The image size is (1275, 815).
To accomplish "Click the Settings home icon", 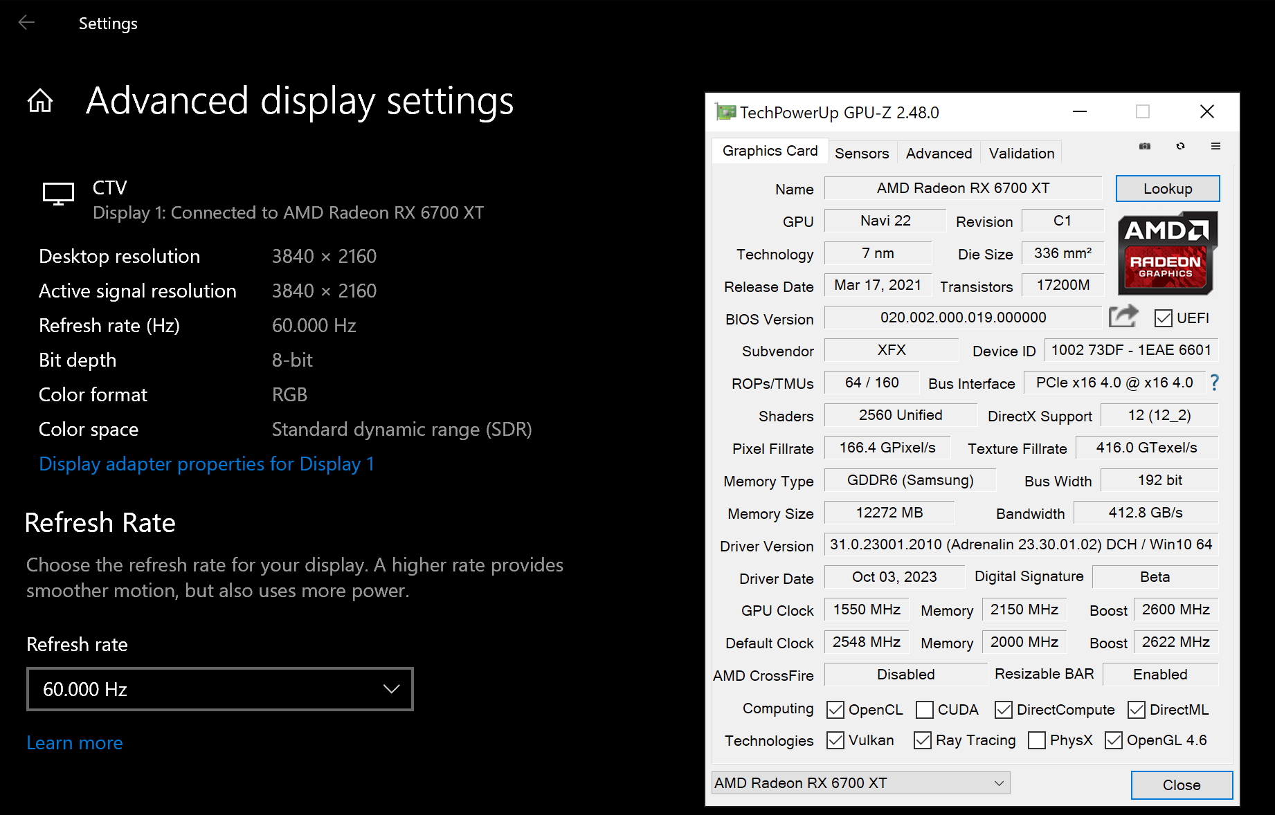I will pyautogui.click(x=40, y=101).
